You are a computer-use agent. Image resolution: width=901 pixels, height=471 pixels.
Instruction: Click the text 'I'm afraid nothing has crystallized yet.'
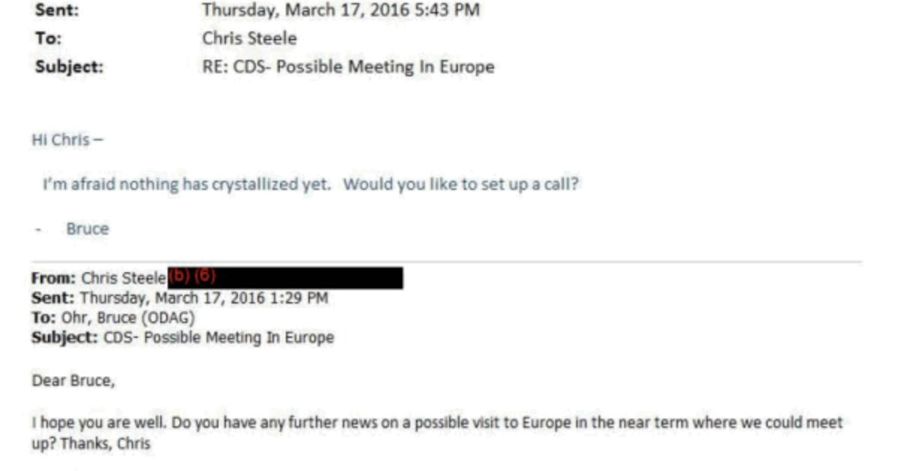187,185
